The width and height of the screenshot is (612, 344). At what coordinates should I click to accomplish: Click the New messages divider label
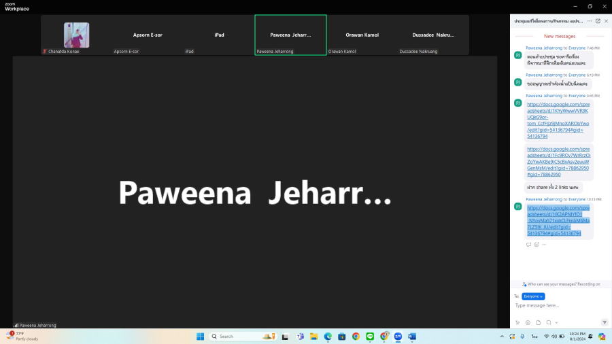560,36
